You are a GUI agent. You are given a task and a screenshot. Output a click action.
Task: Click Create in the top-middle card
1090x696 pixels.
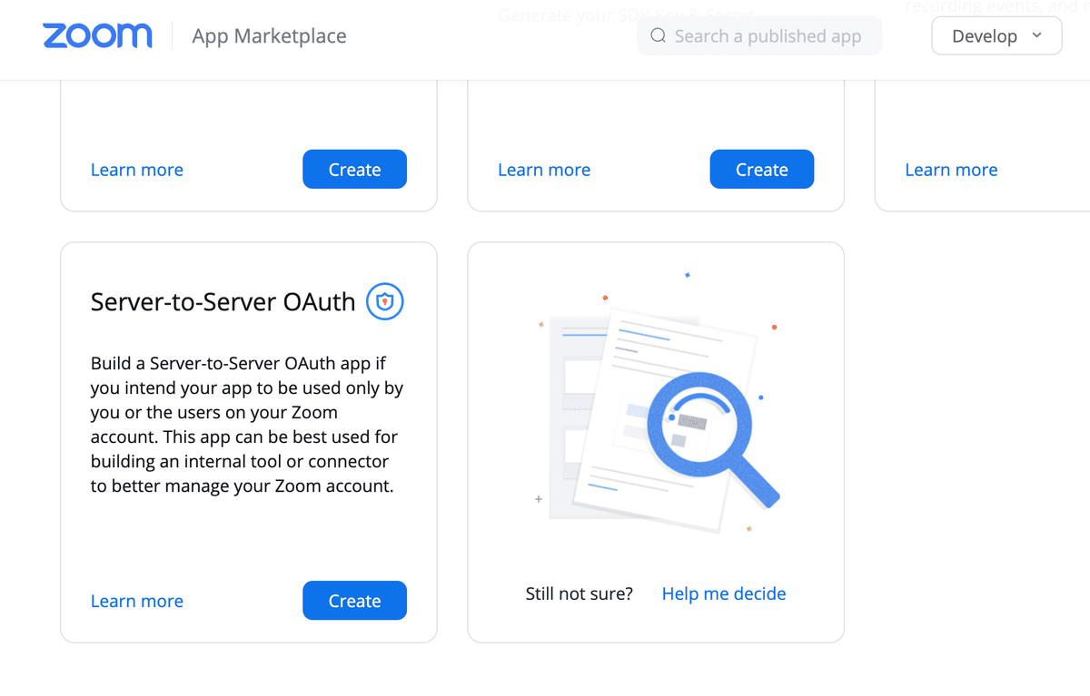tap(761, 170)
